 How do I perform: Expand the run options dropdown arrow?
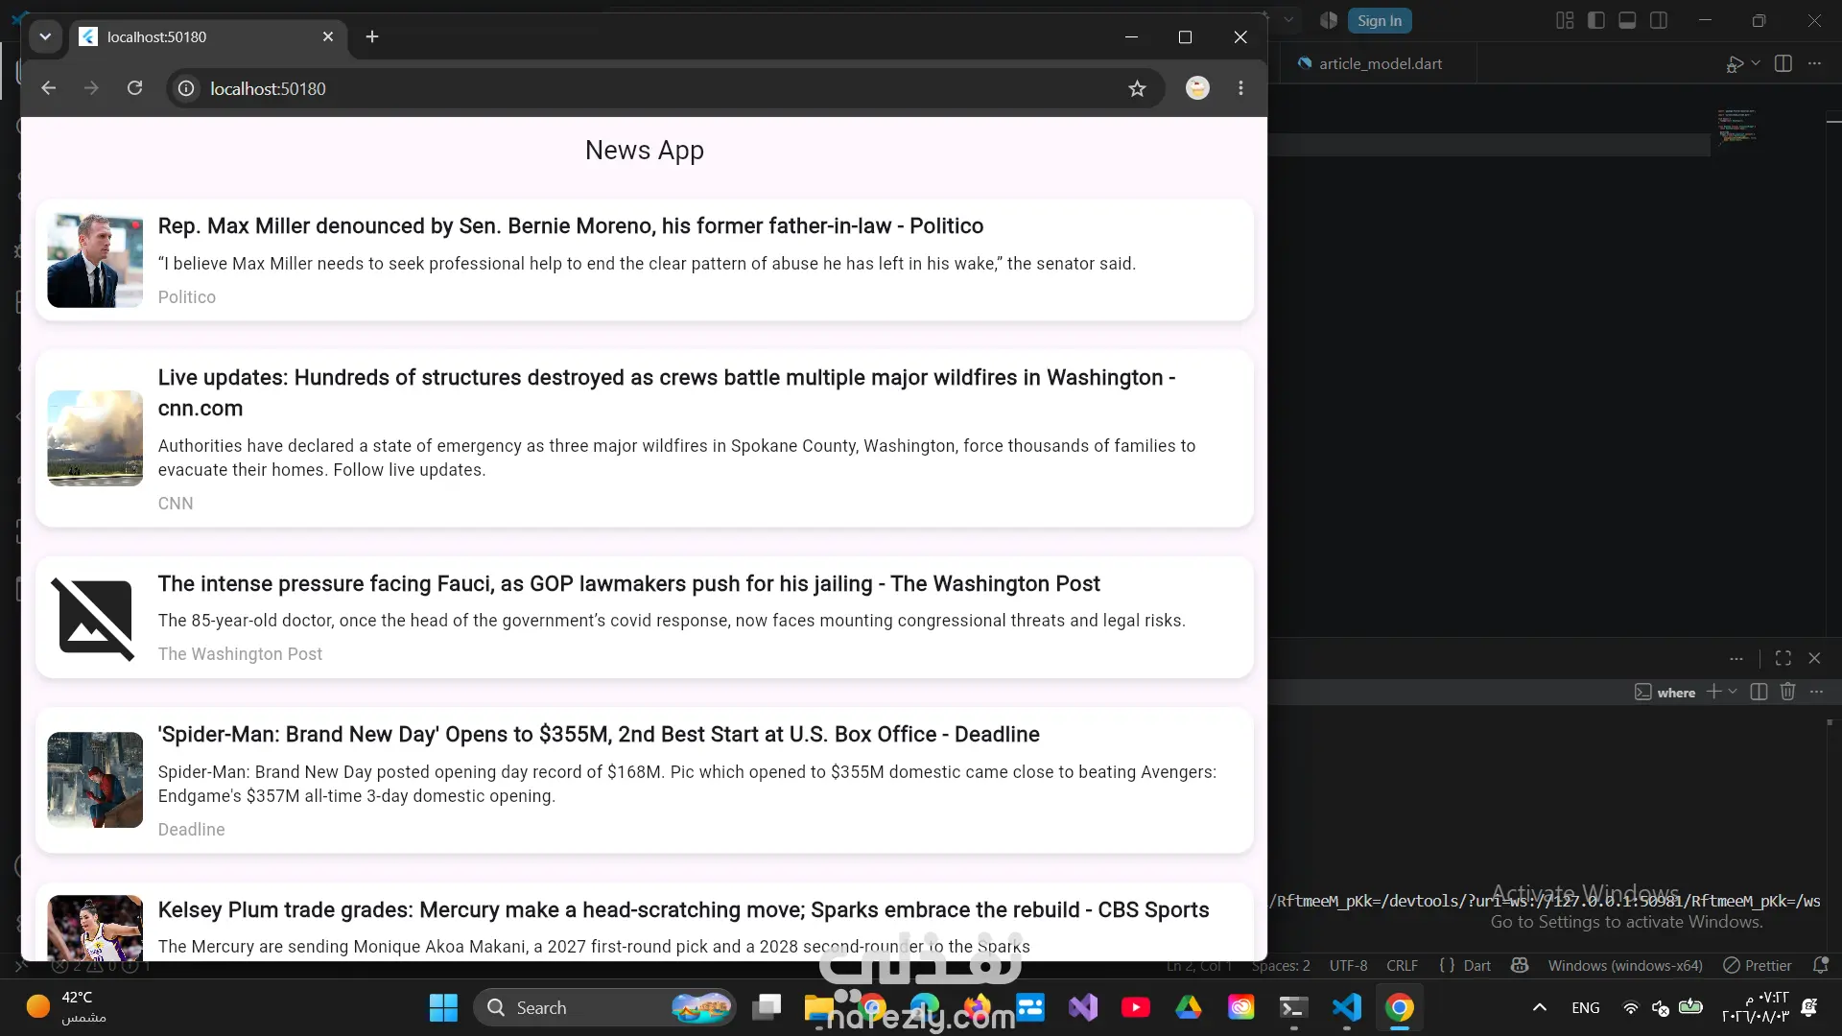[1756, 63]
